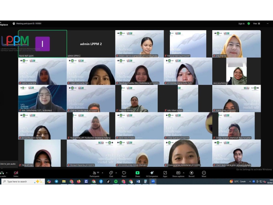Select Dita Melina's video tile

click(236, 44)
